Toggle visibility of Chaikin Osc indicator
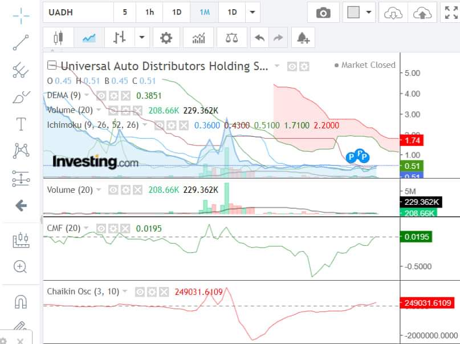Image resolution: width=460 pixels, height=344 pixels. [x=140, y=292]
